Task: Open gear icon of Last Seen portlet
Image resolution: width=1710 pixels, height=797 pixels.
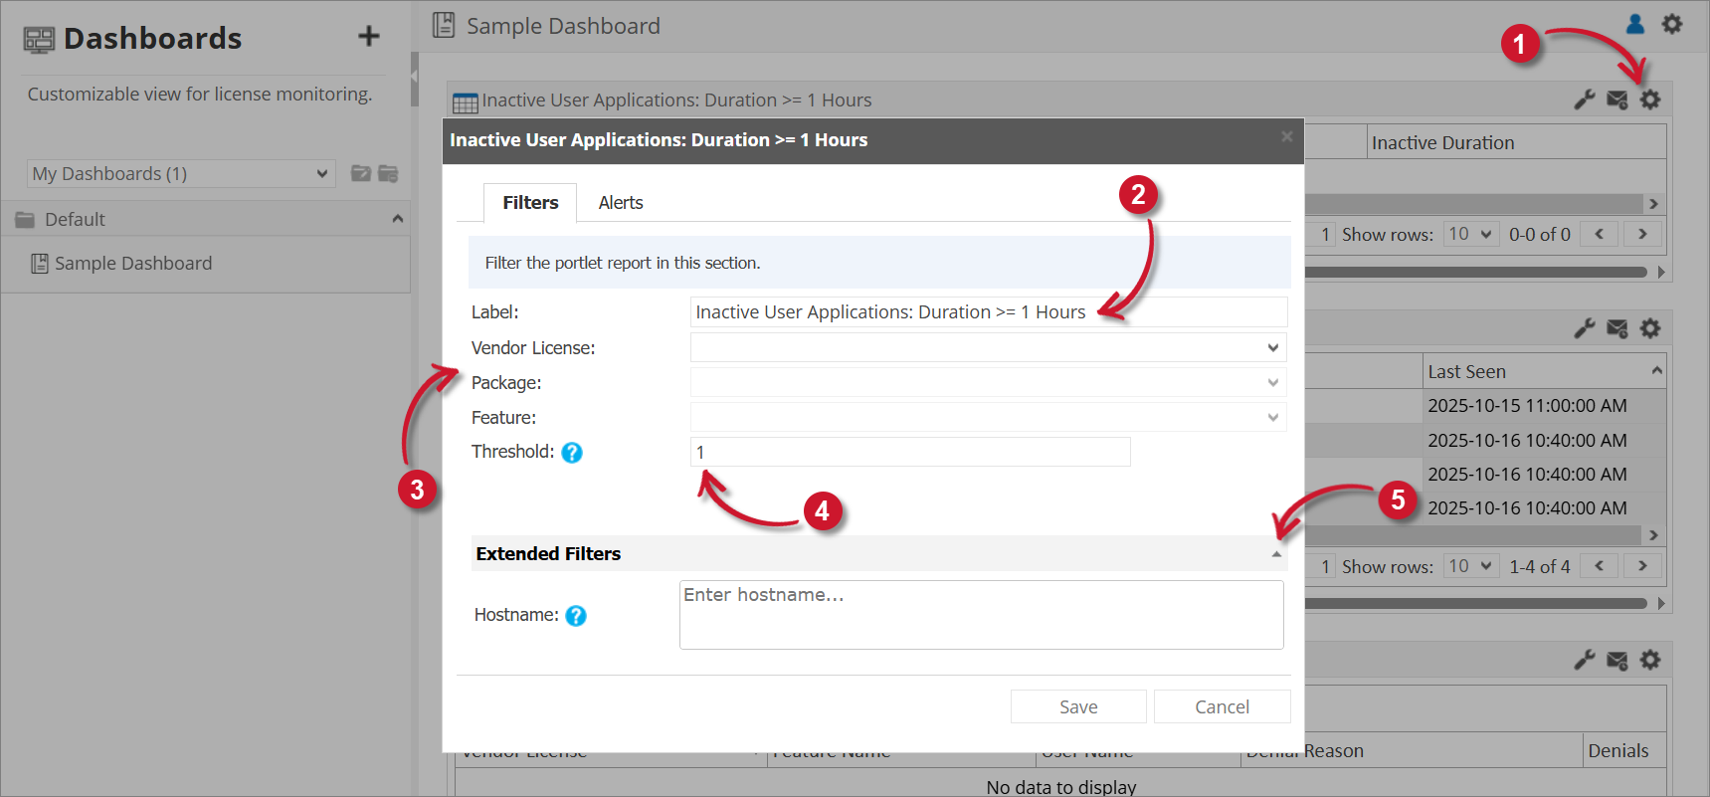Action: [x=1650, y=328]
